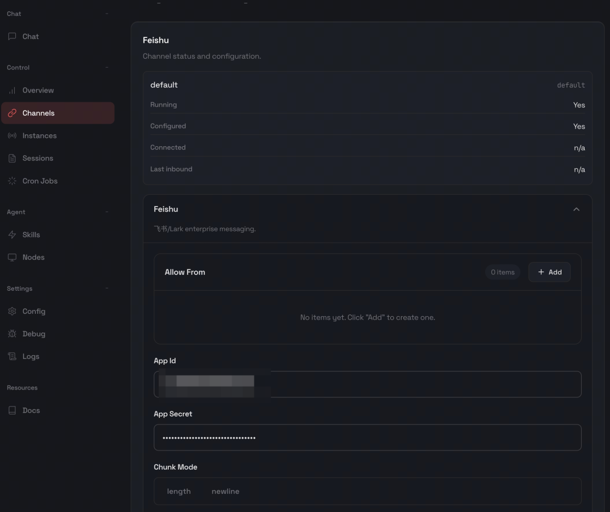Screen dimensions: 610x512
Task: Open the Chat speech bubble icon
Action: 12,36
